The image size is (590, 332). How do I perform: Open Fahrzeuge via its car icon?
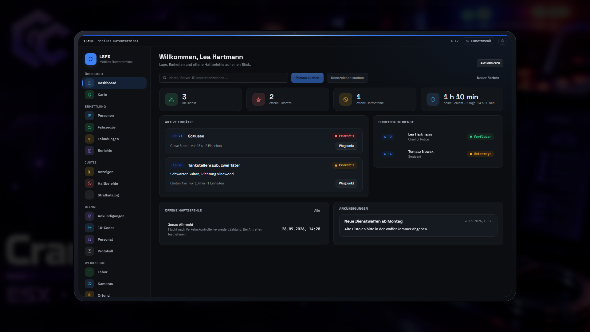point(89,127)
